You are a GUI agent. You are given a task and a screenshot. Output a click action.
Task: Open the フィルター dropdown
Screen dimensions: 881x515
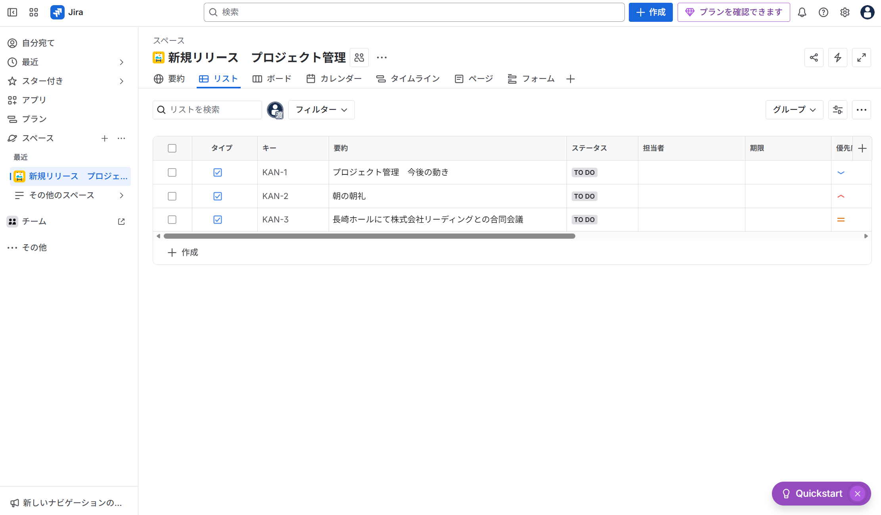(321, 110)
